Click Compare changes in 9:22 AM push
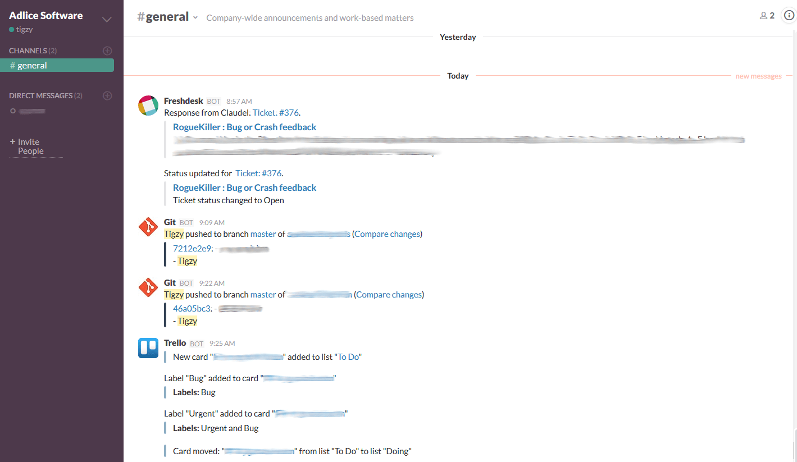Image resolution: width=797 pixels, height=462 pixels. pyautogui.click(x=389, y=295)
